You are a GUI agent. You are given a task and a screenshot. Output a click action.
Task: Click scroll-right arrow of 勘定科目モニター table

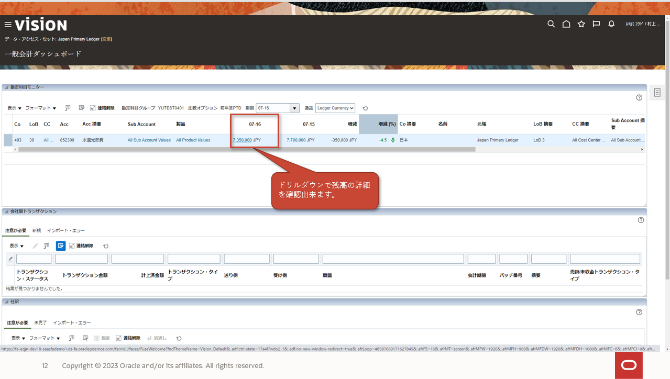642,149
